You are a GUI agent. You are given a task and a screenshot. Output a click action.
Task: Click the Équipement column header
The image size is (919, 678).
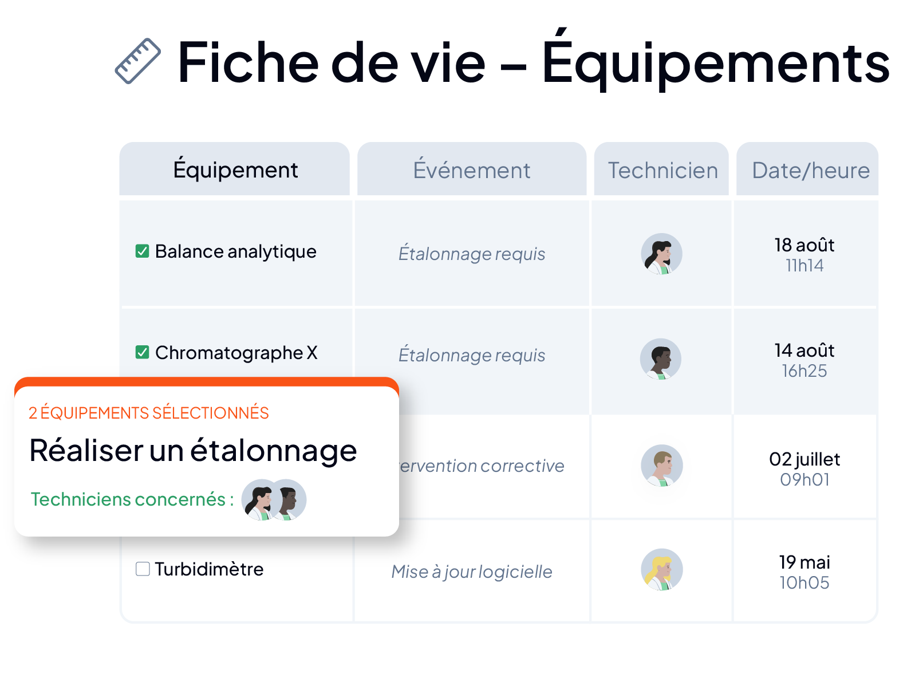click(235, 169)
